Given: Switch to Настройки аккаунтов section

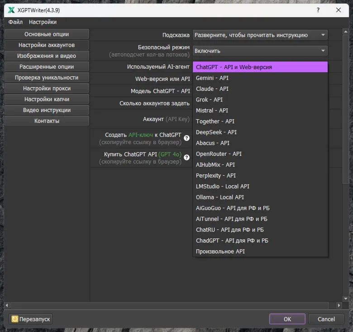Looking at the screenshot, I should point(47,45).
